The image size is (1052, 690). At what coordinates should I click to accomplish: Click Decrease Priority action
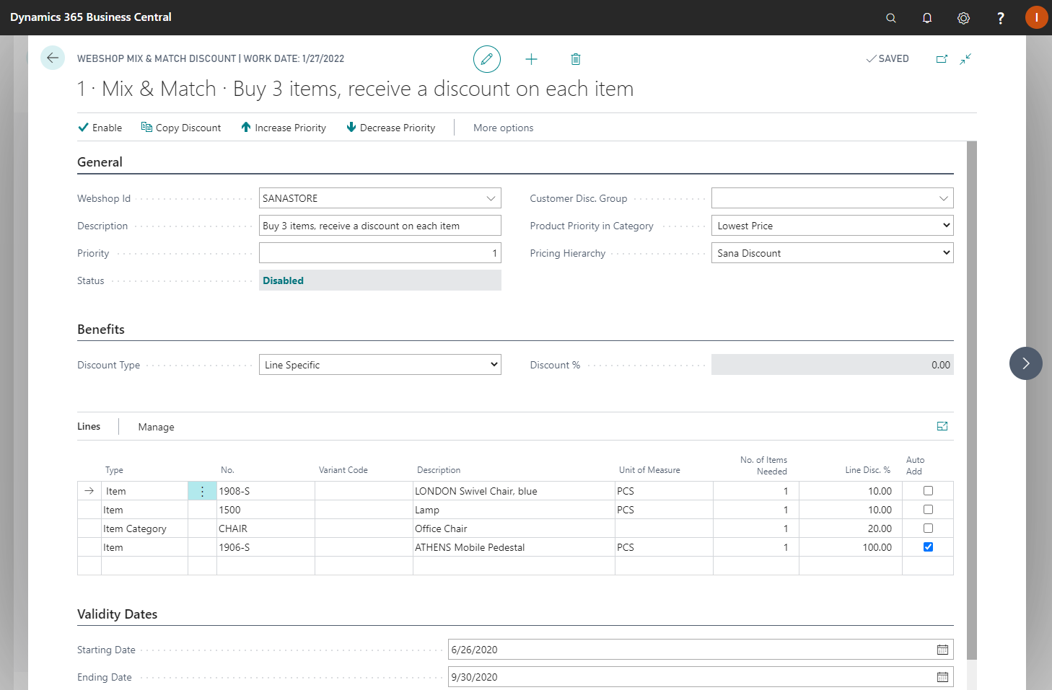pyautogui.click(x=391, y=128)
